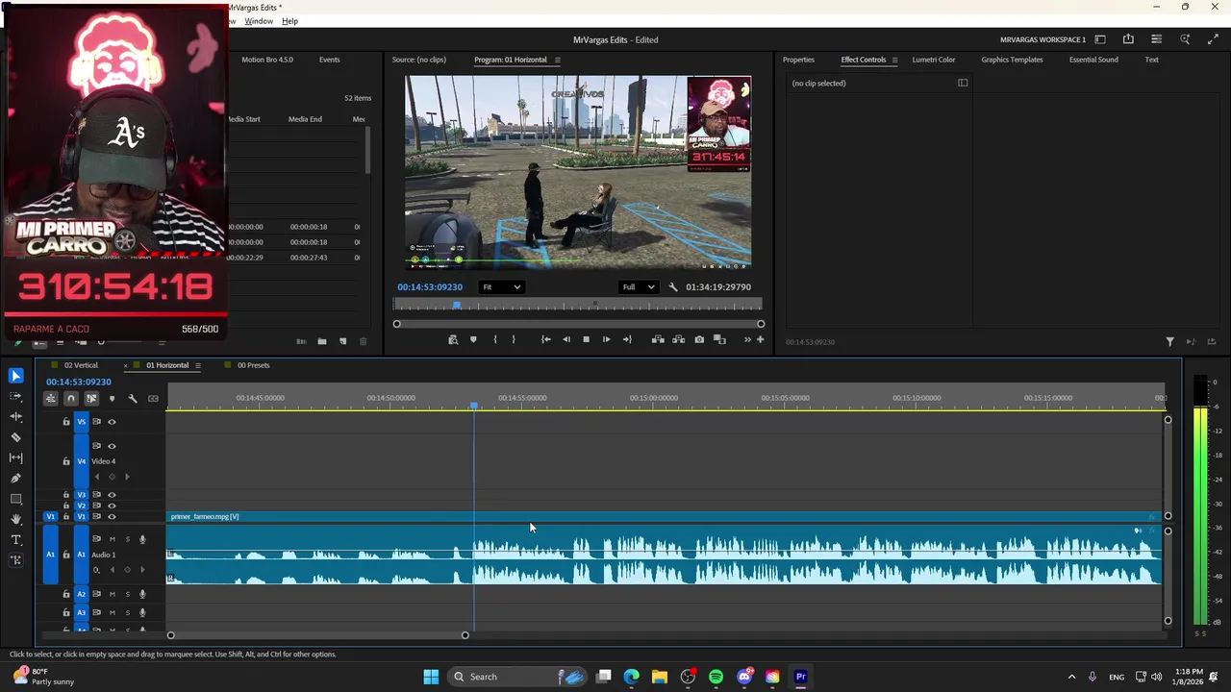Select the Slip tool

pos(15,457)
